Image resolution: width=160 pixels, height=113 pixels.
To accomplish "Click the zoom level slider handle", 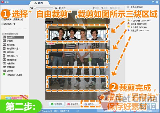I will click(x=35, y=8).
